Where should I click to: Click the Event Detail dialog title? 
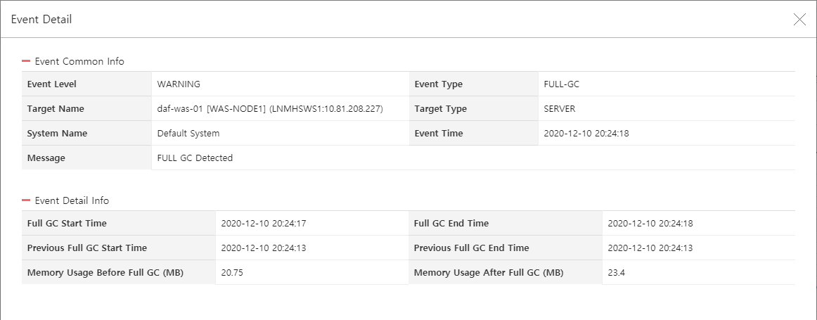41,20
